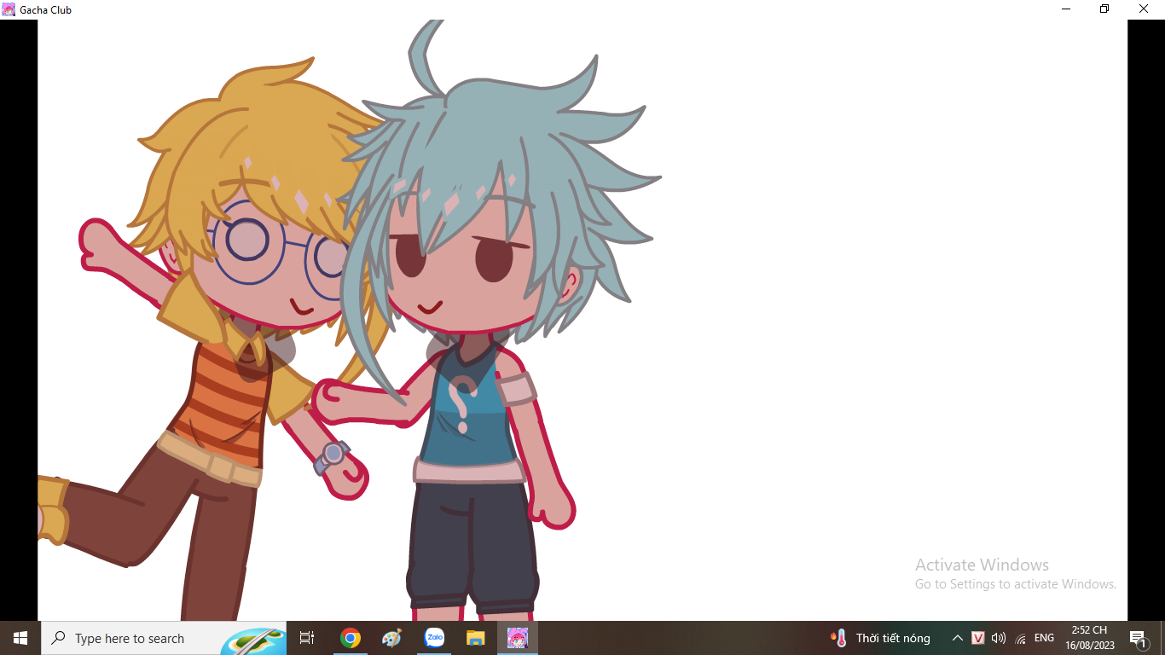The image size is (1165, 655).
Task: Open the Paint palette icon on taskbar
Action: (x=391, y=638)
